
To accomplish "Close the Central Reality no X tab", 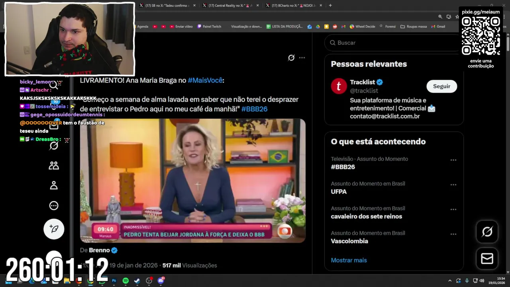I will coord(257,6).
